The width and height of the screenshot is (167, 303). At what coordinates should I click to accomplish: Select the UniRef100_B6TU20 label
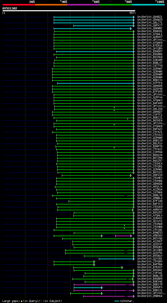point(150,172)
